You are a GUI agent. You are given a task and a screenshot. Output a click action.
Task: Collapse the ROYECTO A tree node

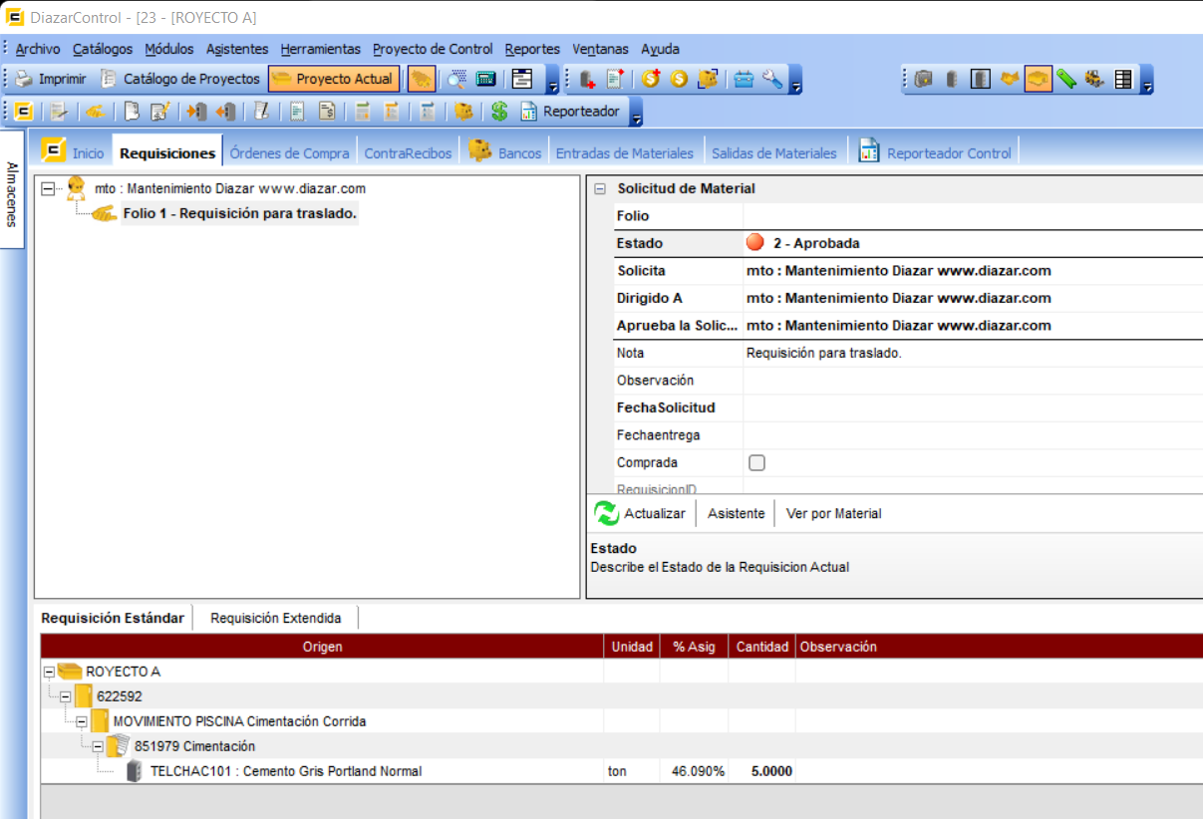coord(49,672)
